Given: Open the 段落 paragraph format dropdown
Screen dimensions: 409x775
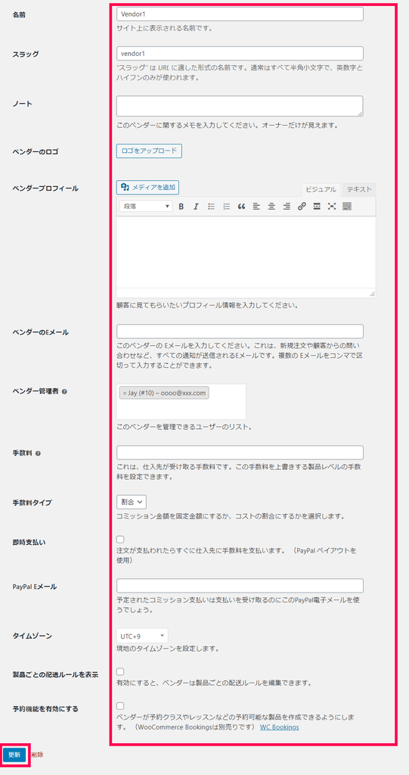Looking at the screenshot, I should click(x=146, y=206).
